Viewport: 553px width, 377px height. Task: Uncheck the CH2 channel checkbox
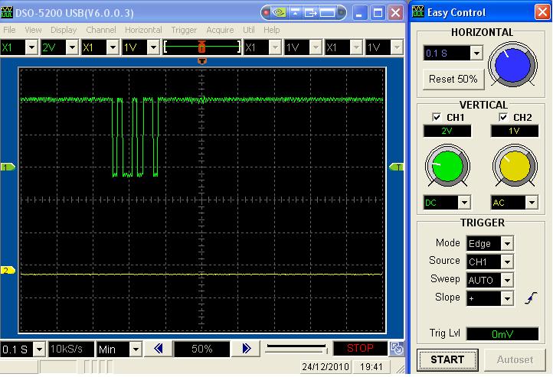[x=503, y=117]
